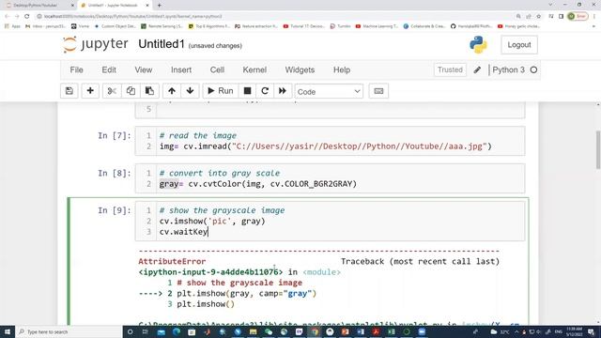Restart kernel and run all with fast-forward icon
This screenshot has width=601, height=338.
click(283, 91)
